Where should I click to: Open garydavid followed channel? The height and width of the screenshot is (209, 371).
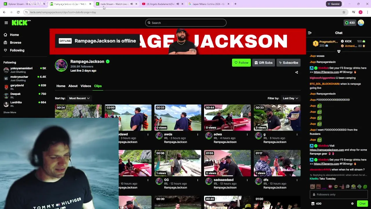pos(25,87)
